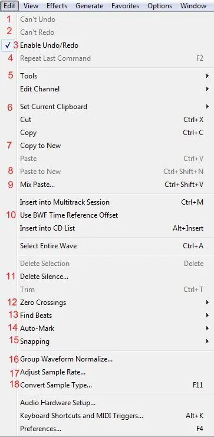
Task: Expand the Zero Crossings submenu
Action: 114,303
